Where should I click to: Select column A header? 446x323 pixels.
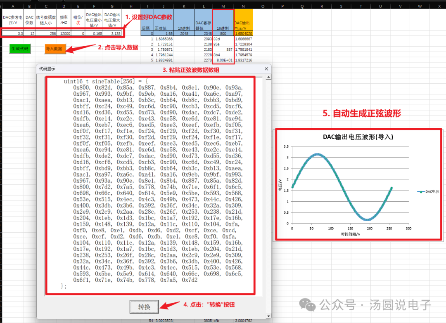point(13,6)
